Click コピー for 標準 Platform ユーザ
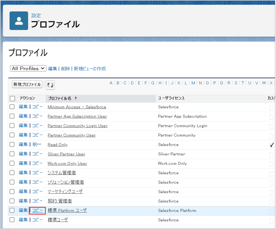The image size is (276, 229). [x=37, y=211]
